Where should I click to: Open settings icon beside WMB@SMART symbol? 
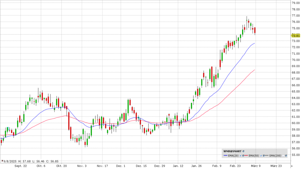243,151
